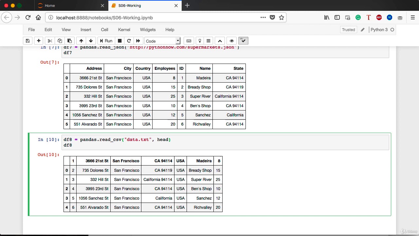Run the selected cell
Image resolution: width=419 pixels, height=236 pixels.
click(106, 41)
